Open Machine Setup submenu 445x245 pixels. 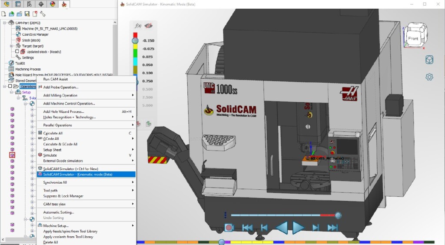tap(86, 226)
